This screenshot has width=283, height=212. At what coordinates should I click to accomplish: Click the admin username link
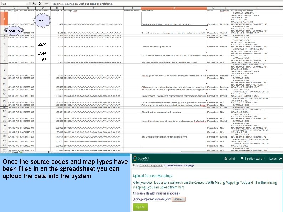coord(232,159)
